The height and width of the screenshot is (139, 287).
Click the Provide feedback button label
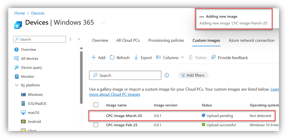point(233,58)
